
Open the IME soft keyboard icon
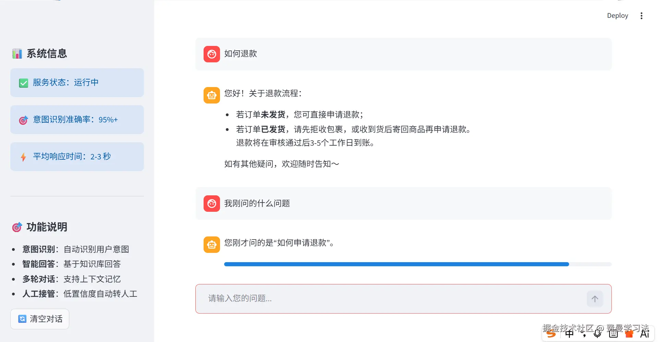pos(613,333)
